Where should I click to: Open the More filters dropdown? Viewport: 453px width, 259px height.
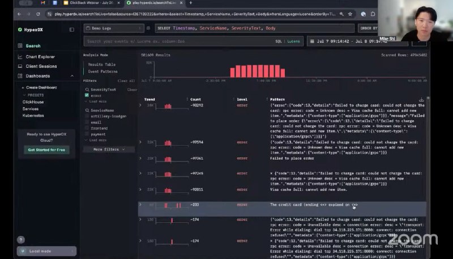click(109, 150)
